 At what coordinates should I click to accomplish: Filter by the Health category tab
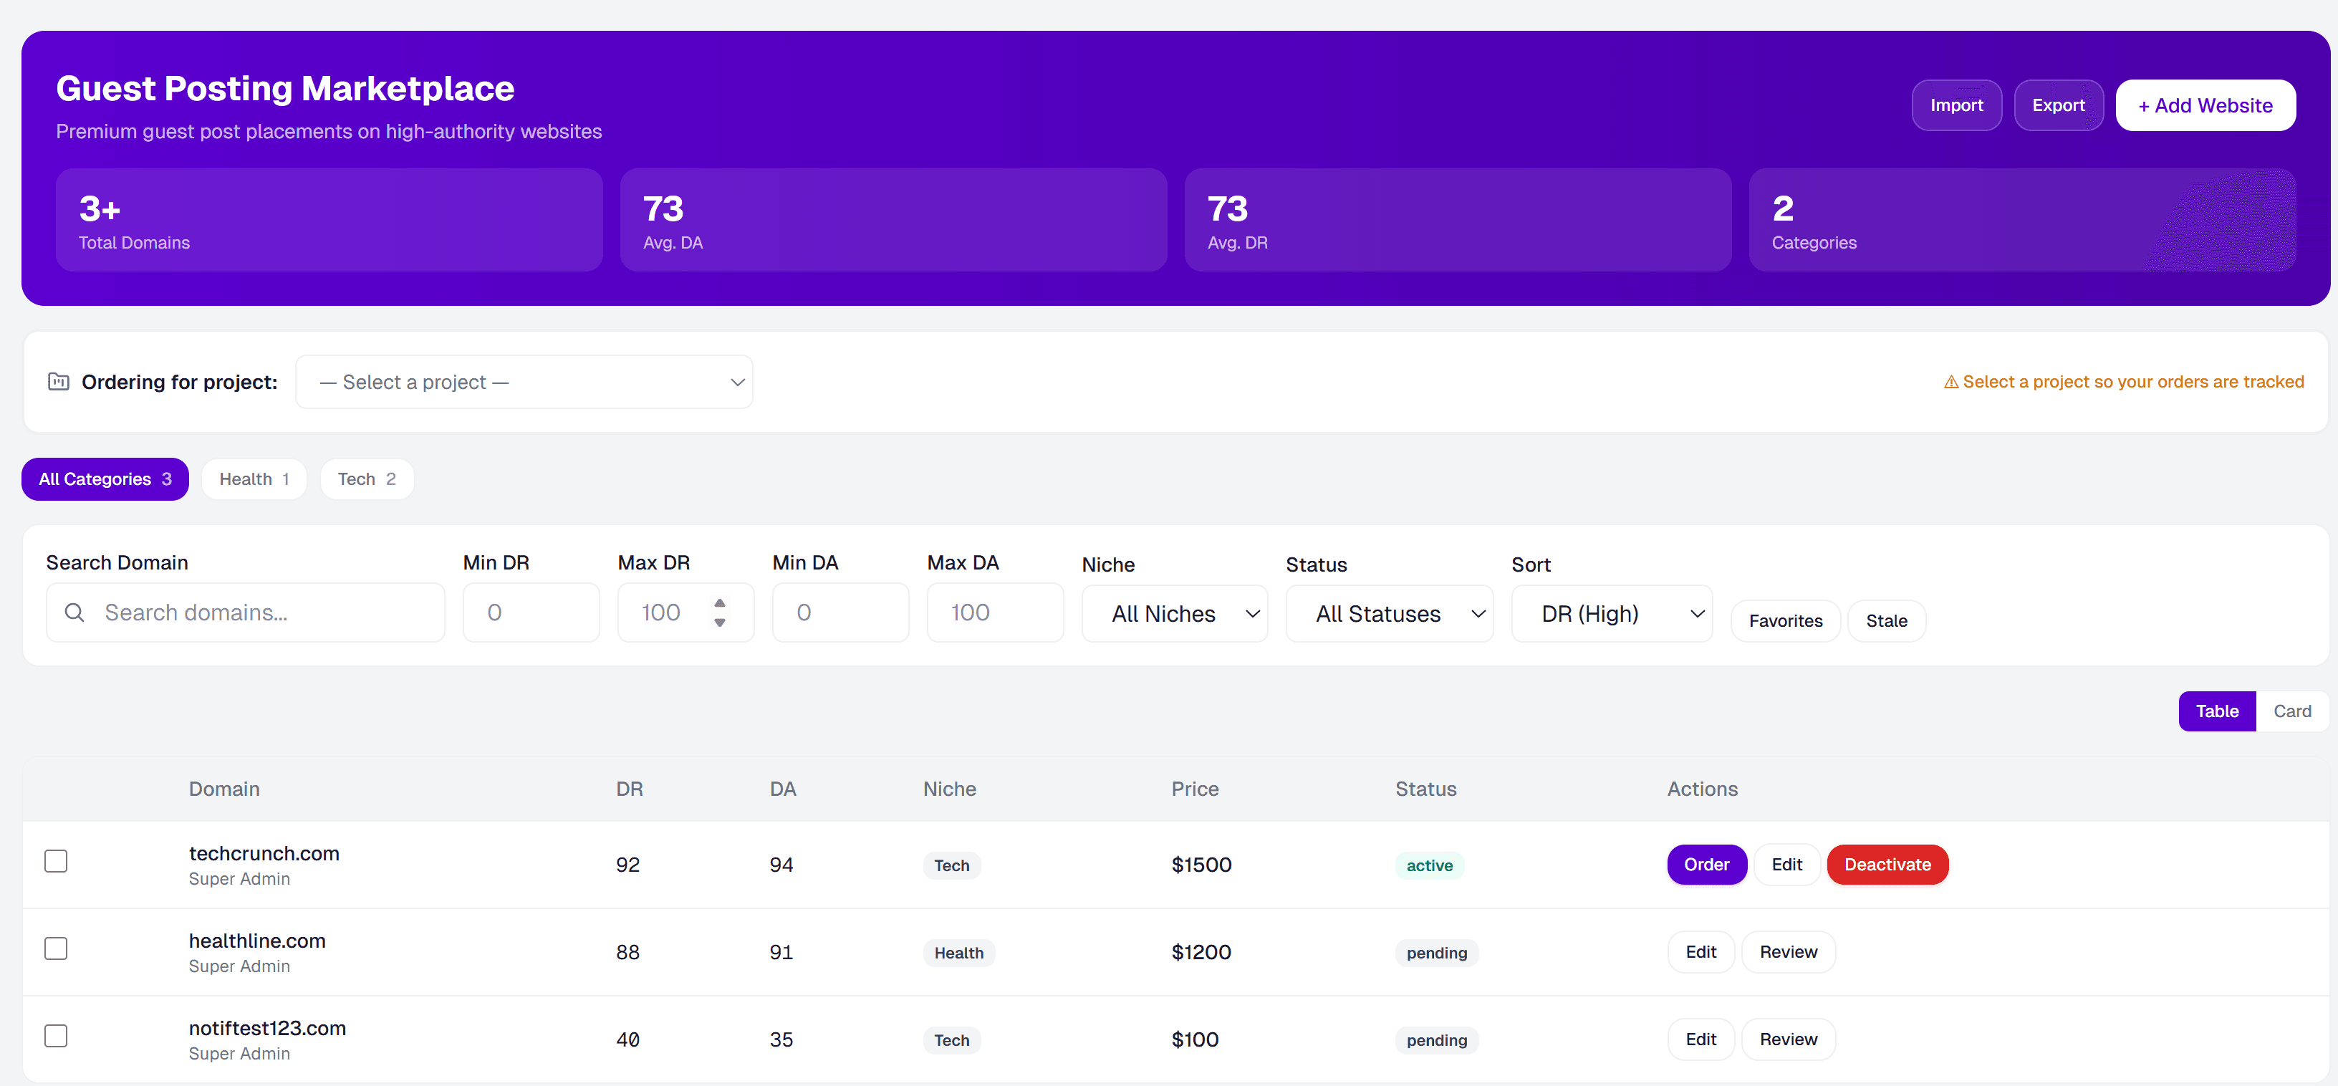pyautogui.click(x=254, y=479)
